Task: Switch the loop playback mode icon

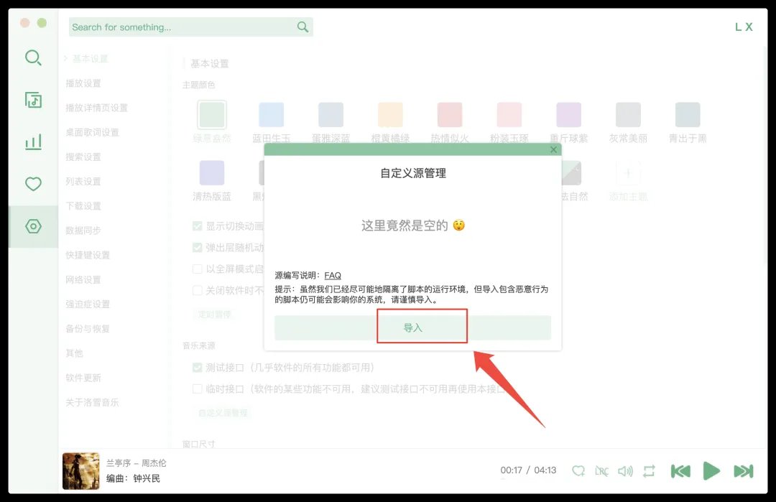Action: 649,471
